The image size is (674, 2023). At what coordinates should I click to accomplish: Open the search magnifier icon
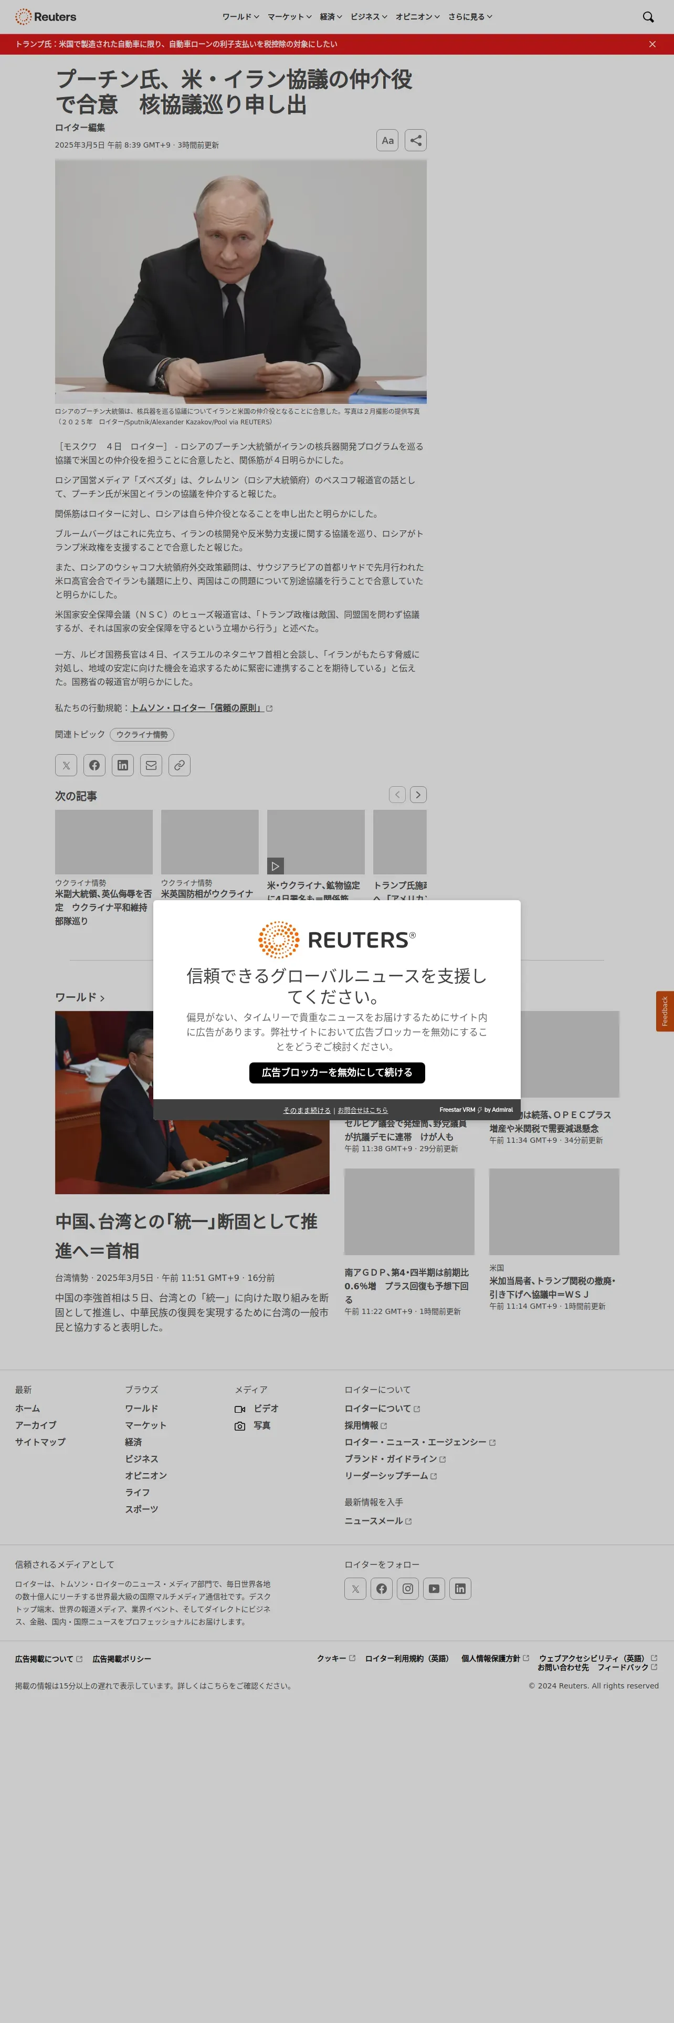coord(648,16)
